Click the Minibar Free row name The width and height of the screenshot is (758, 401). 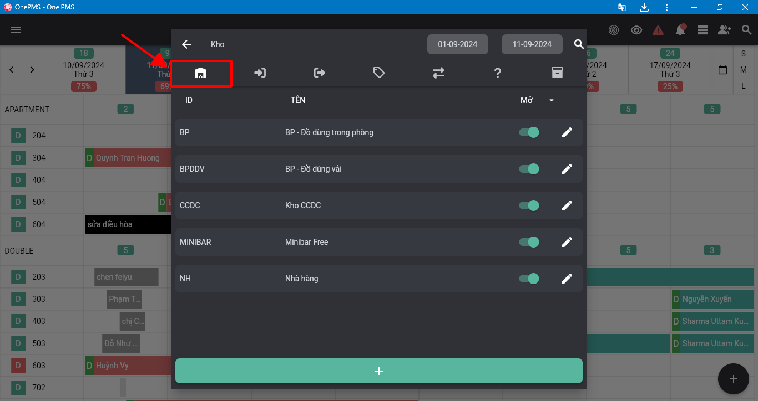point(306,242)
